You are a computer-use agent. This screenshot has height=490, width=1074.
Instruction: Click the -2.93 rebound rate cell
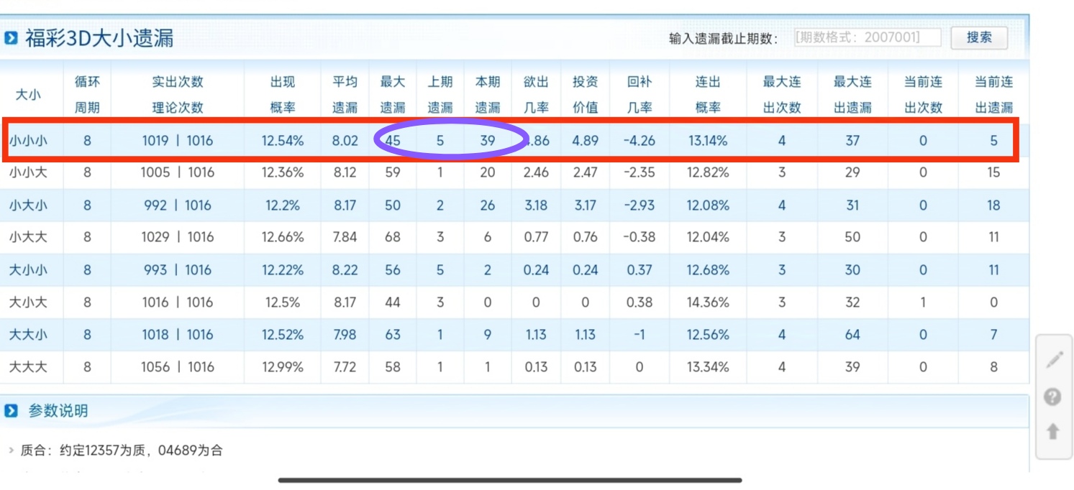[640, 205]
